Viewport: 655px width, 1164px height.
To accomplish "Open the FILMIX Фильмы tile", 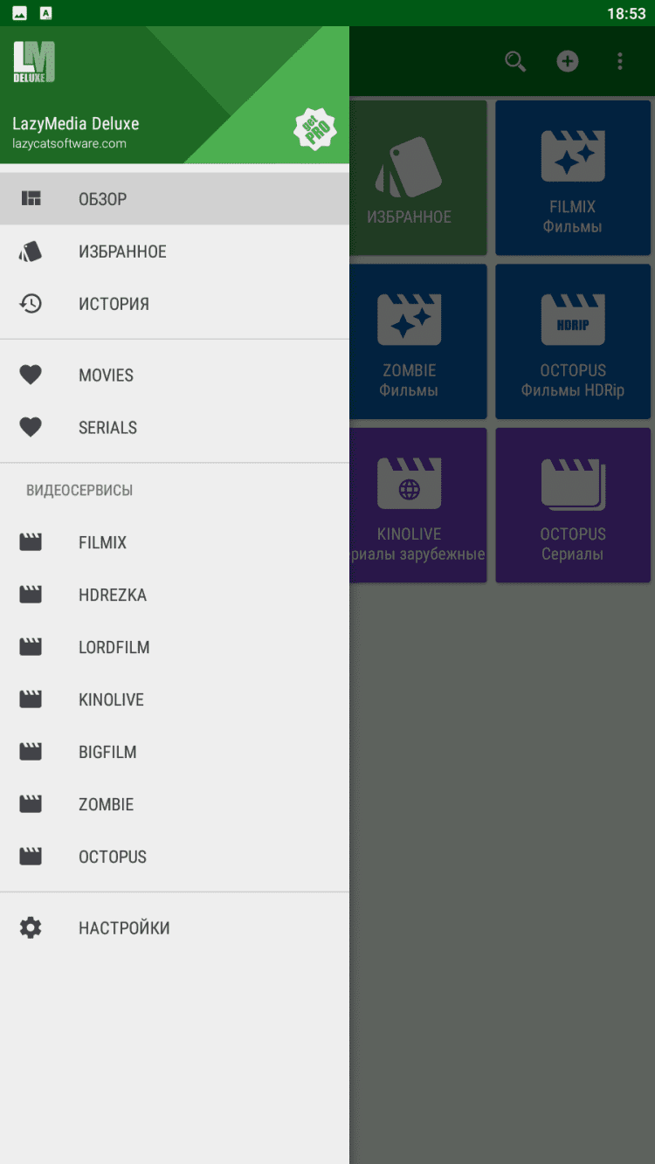I will tap(573, 178).
